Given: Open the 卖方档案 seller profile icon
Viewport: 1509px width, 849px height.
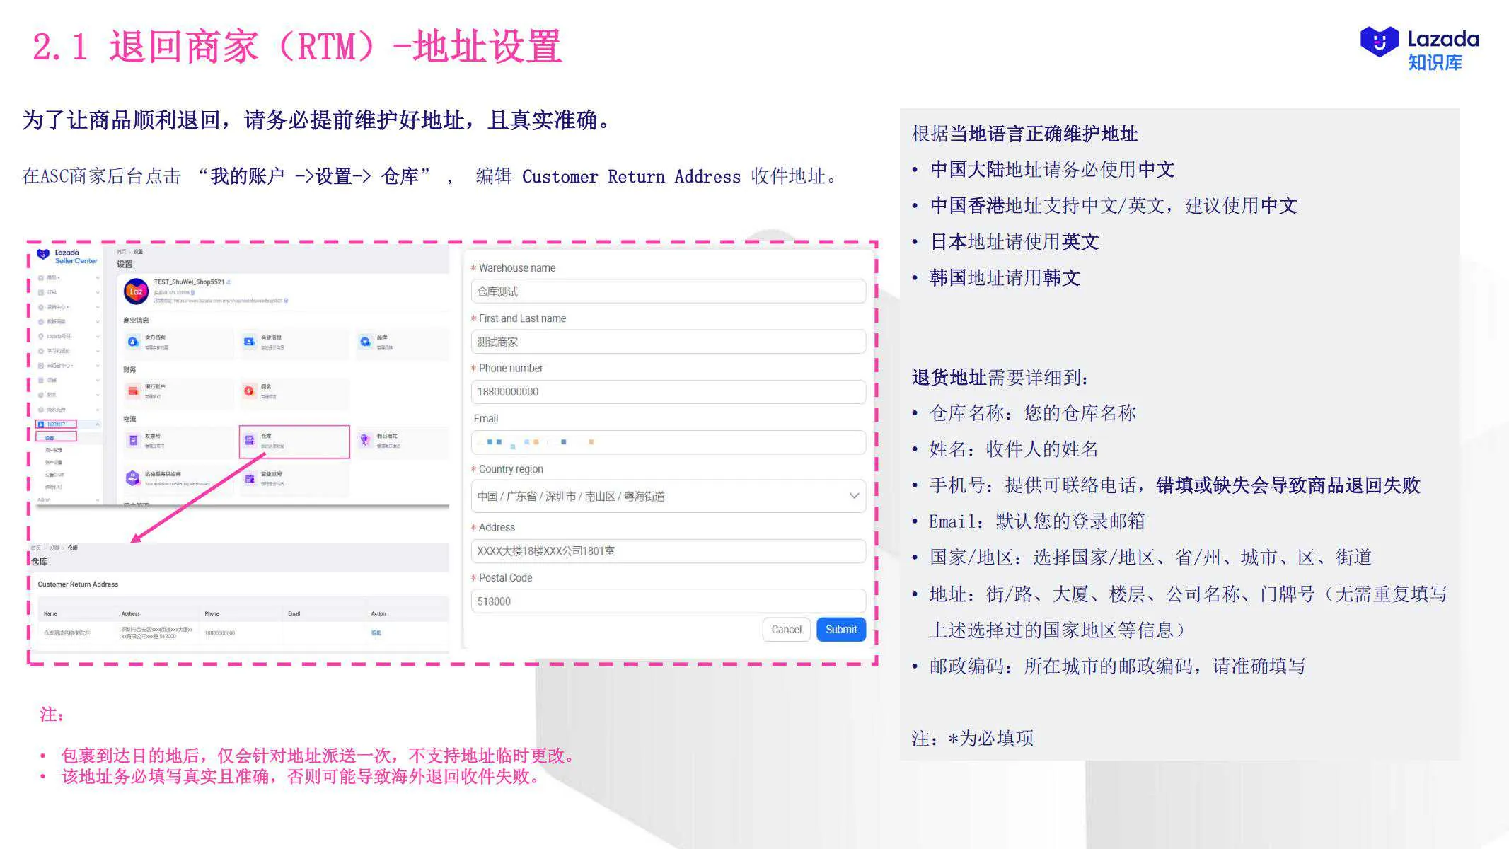Looking at the screenshot, I should point(134,342).
